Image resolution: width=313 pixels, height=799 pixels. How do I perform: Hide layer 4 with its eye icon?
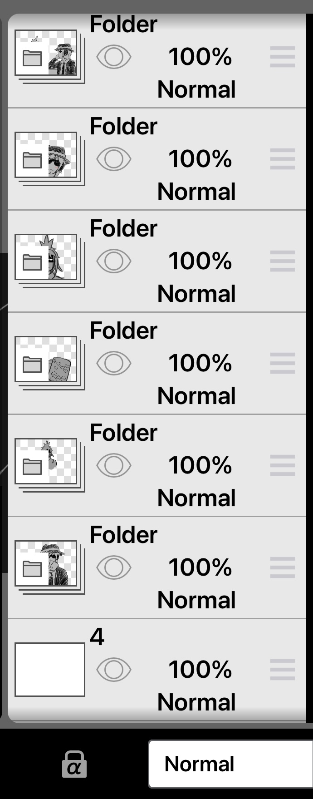tap(114, 670)
